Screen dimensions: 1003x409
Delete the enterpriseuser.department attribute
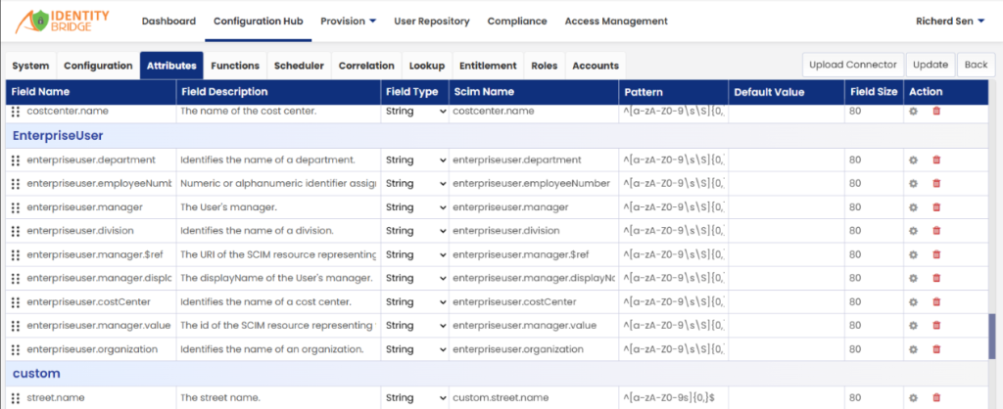(936, 159)
